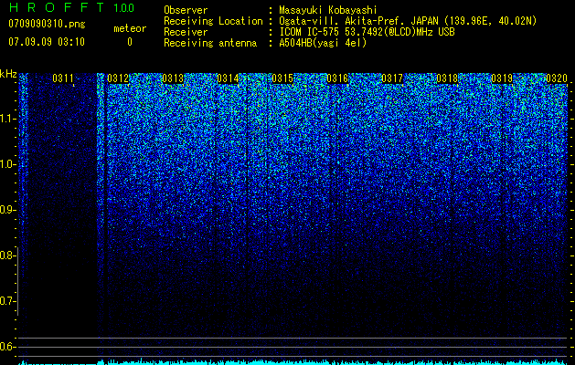Click the 0320 time marker
The image size is (575, 365).
557,78
